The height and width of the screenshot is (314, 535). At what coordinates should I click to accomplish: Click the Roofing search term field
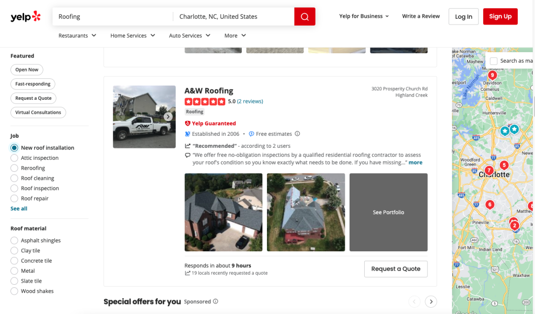pyautogui.click(x=113, y=17)
